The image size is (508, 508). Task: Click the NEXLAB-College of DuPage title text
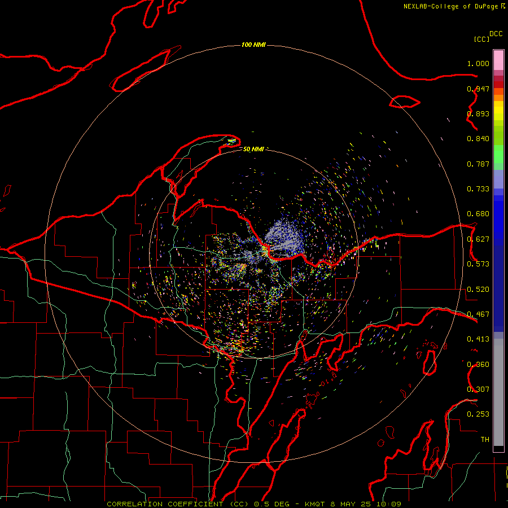click(x=451, y=6)
